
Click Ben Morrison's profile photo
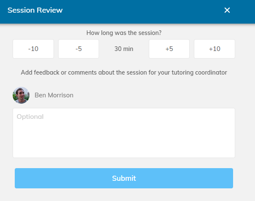tap(21, 95)
